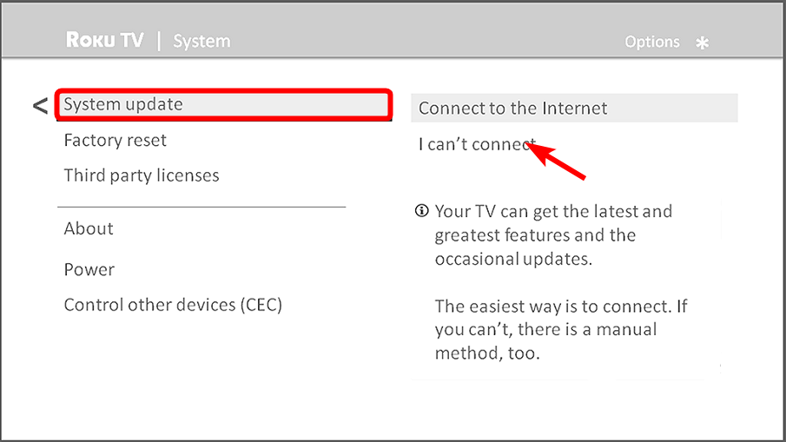Click the 'The easiest way is to connect' paragraph
Viewport: 786px width, 442px height.
pos(561,330)
